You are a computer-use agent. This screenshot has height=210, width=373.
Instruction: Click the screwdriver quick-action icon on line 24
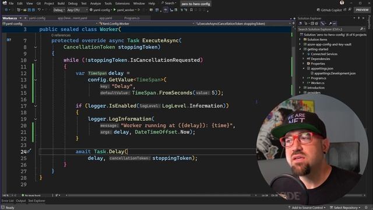coord(29,151)
